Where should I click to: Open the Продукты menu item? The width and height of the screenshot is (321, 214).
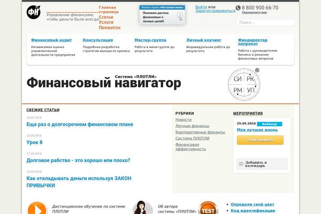[110, 27]
